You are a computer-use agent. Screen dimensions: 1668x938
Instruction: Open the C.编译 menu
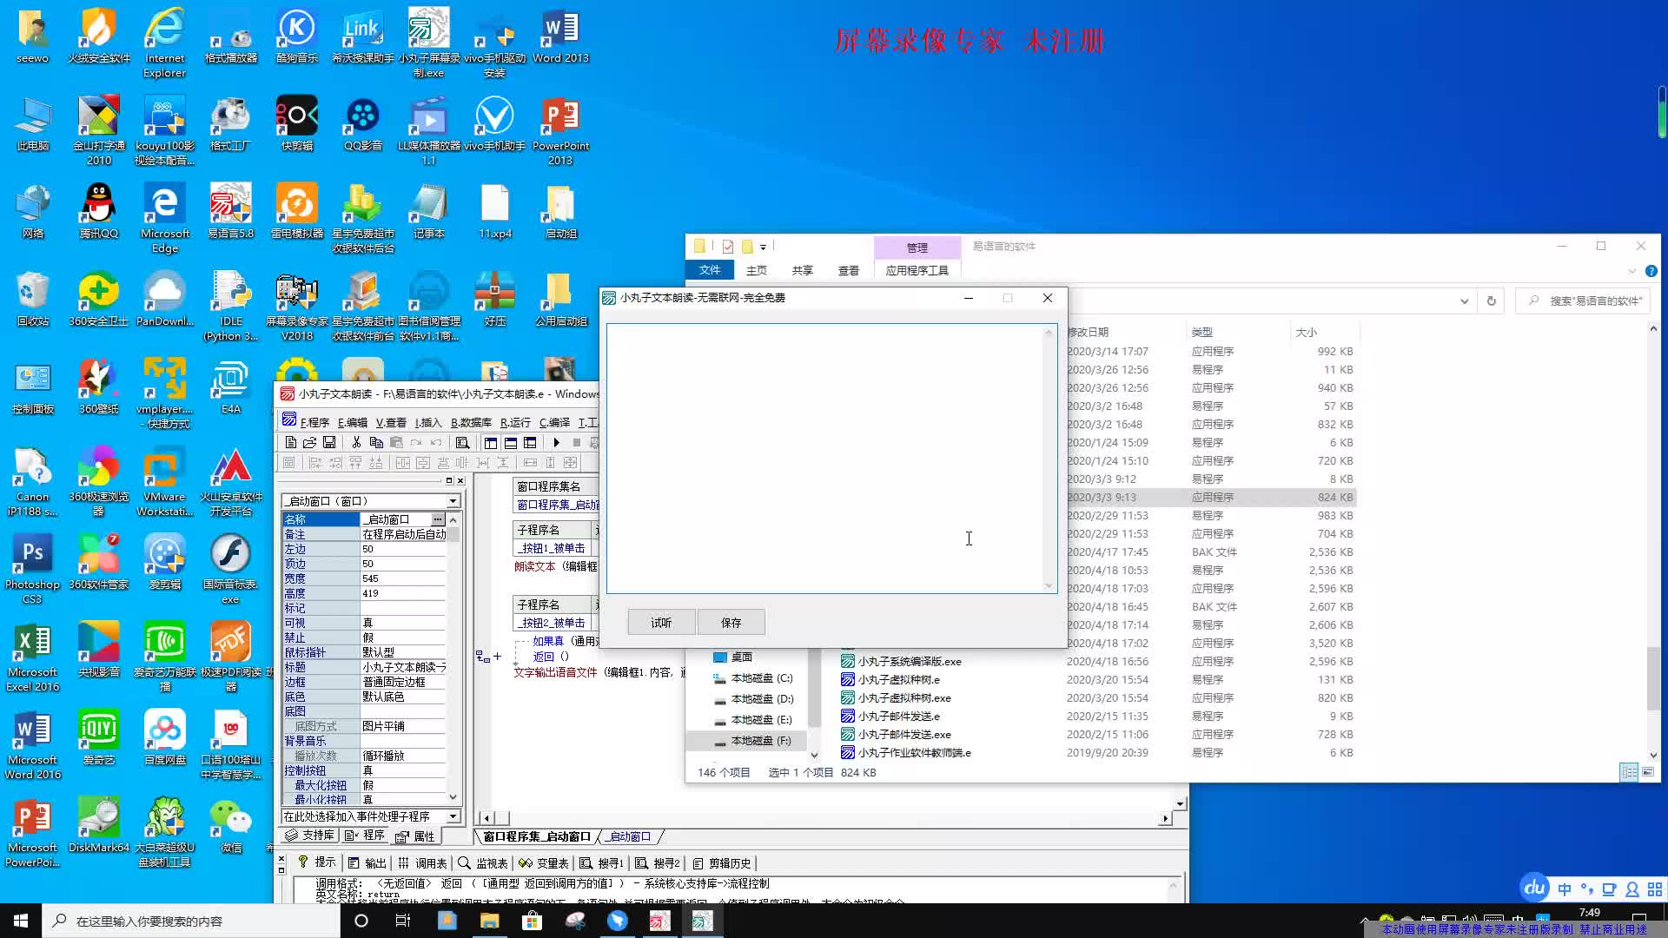554,422
